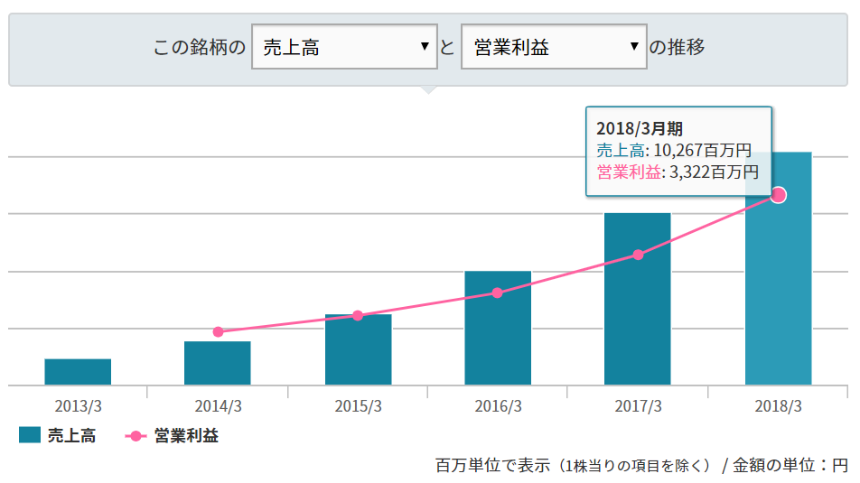Toggle the 営業利益 legend line marker

[135, 436]
